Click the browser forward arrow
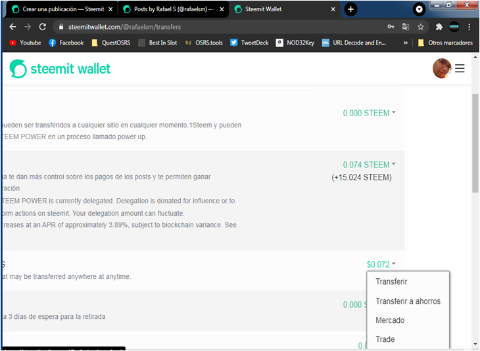The height and width of the screenshot is (351, 480). click(x=28, y=27)
